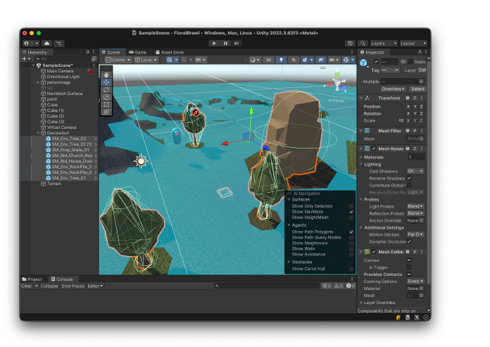Image resolution: width=490 pixels, height=347 pixels.
Task: Enable Show Carve Hull checkbox
Action: (x=351, y=269)
